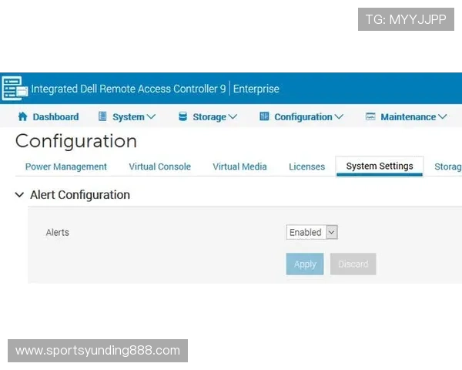
Task: Select the Licenses tab
Action: [306, 166]
